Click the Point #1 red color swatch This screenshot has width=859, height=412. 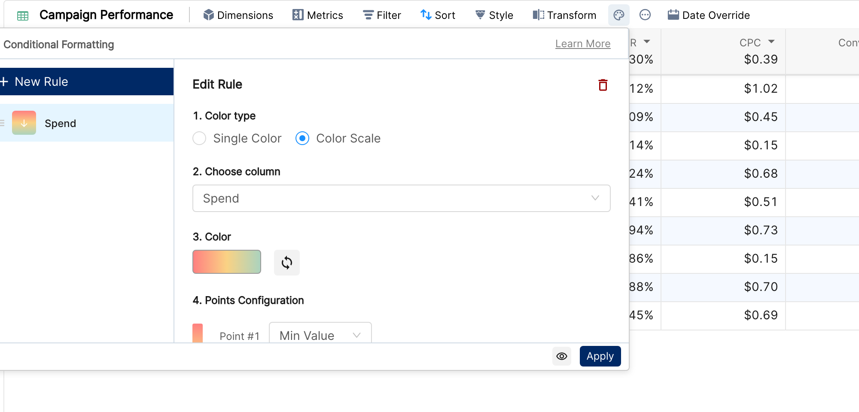[x=198, y=333]
